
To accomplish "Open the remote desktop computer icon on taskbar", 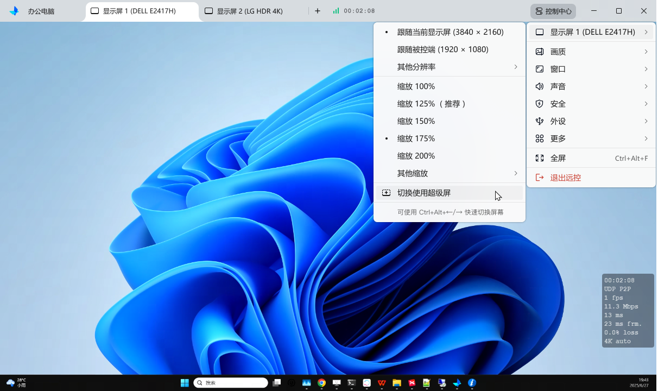I will pyautogui.click(x=442, y=383).
